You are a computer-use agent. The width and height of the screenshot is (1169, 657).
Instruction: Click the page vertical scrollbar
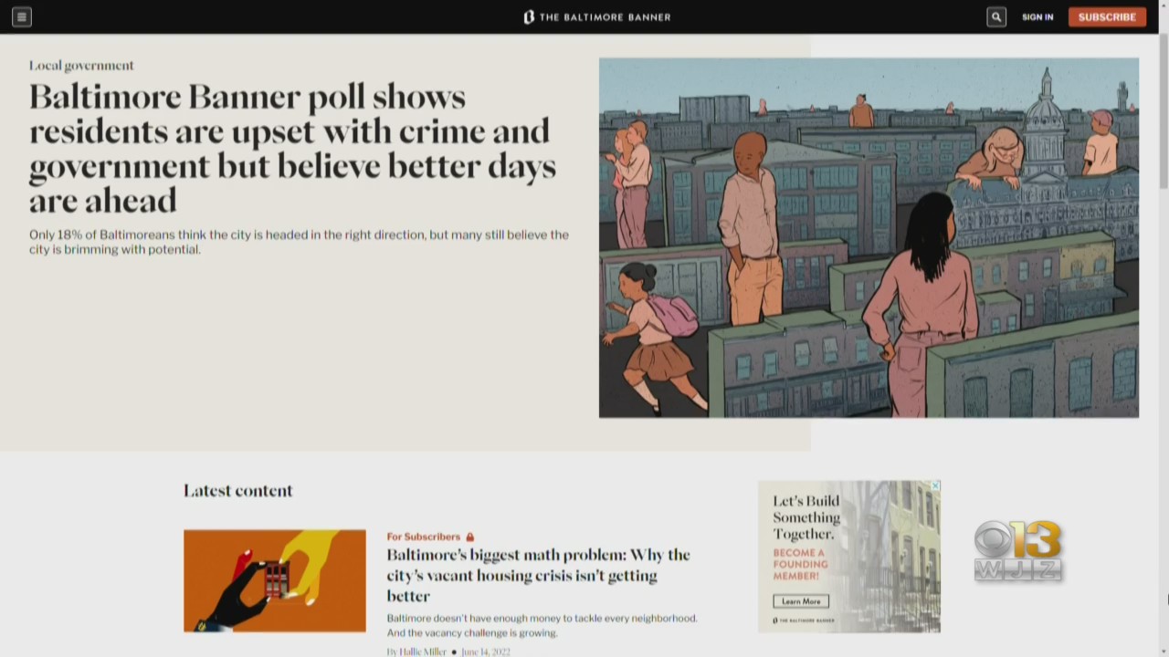[x=1164, y=345]
